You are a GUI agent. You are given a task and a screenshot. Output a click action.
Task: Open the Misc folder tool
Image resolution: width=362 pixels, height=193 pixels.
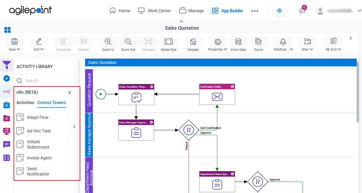[307, 41]
